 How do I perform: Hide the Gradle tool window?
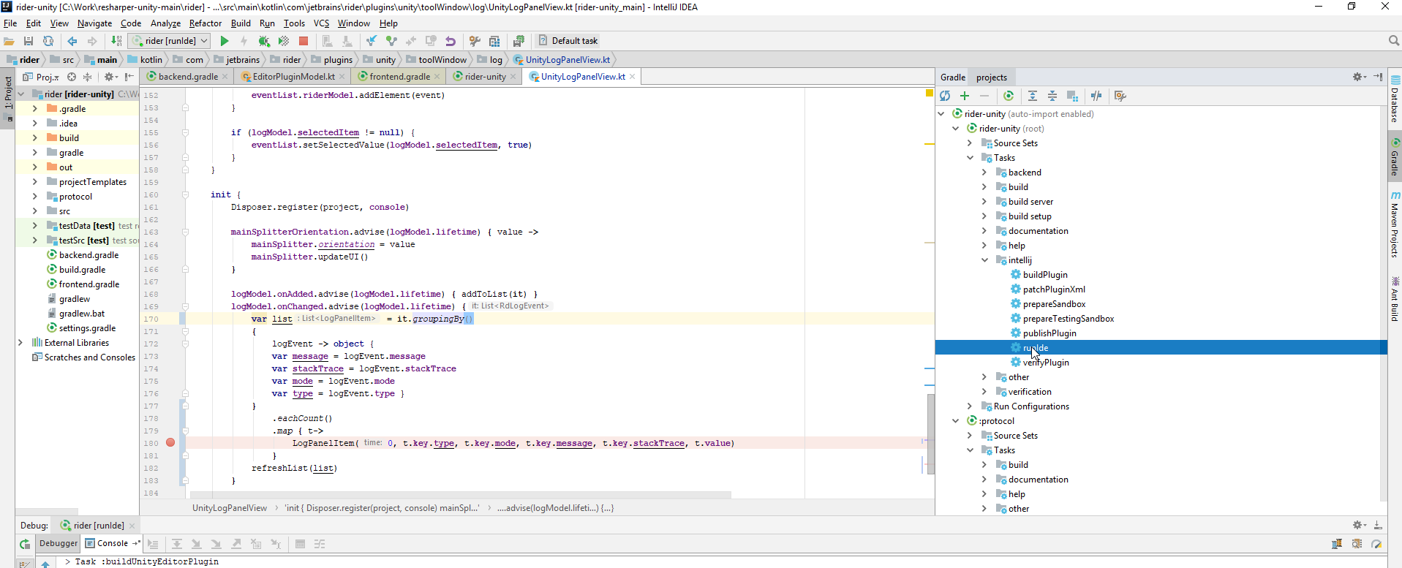(x=1378, y=77)
